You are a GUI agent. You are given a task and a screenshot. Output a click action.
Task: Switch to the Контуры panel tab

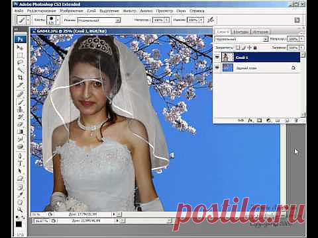[x=240, y=32]
